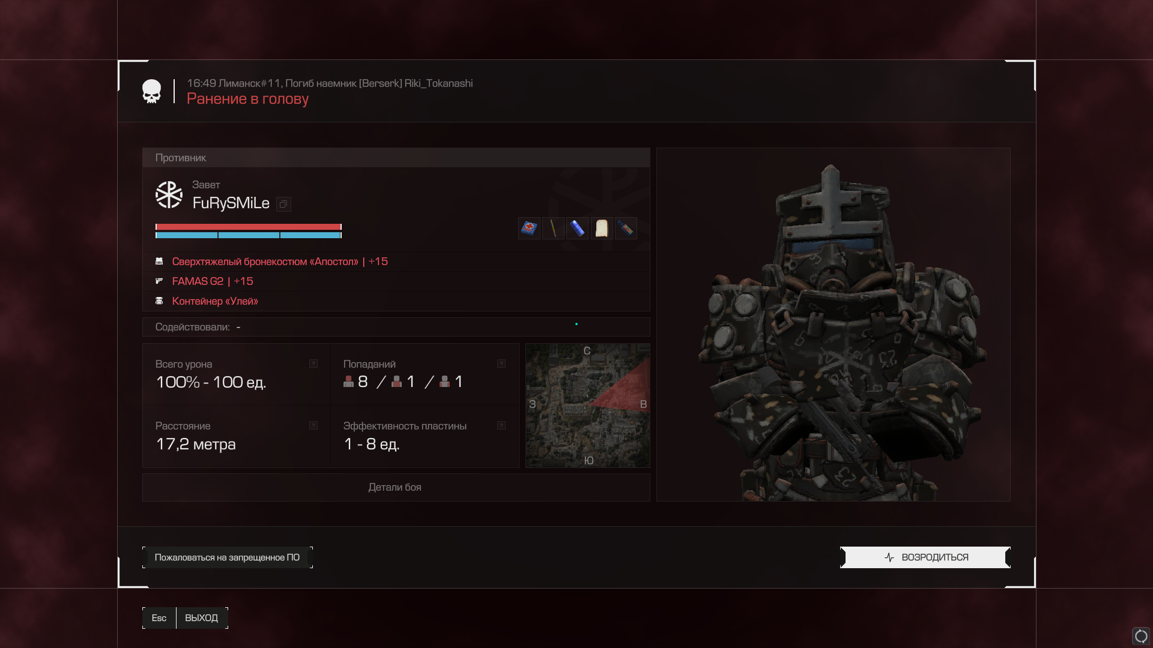Click the ВОЗРОДИТЬСЯ respawn button

[925, 557]
